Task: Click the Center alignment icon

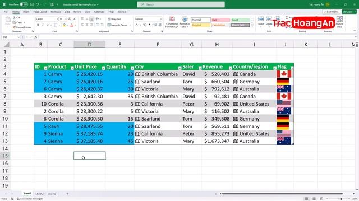Action: pyautogui.click(x=87, y=25)
